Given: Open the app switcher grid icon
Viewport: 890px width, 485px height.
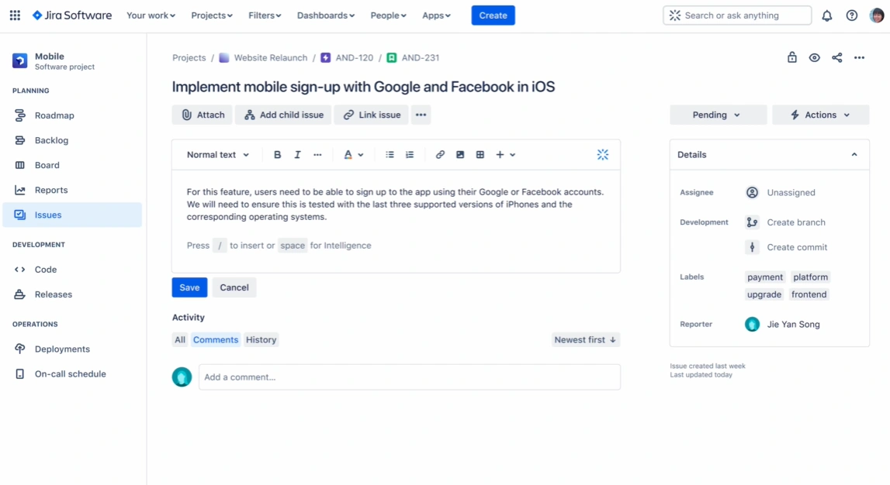Looking at the screenshot, I should (x=16, y=15).
